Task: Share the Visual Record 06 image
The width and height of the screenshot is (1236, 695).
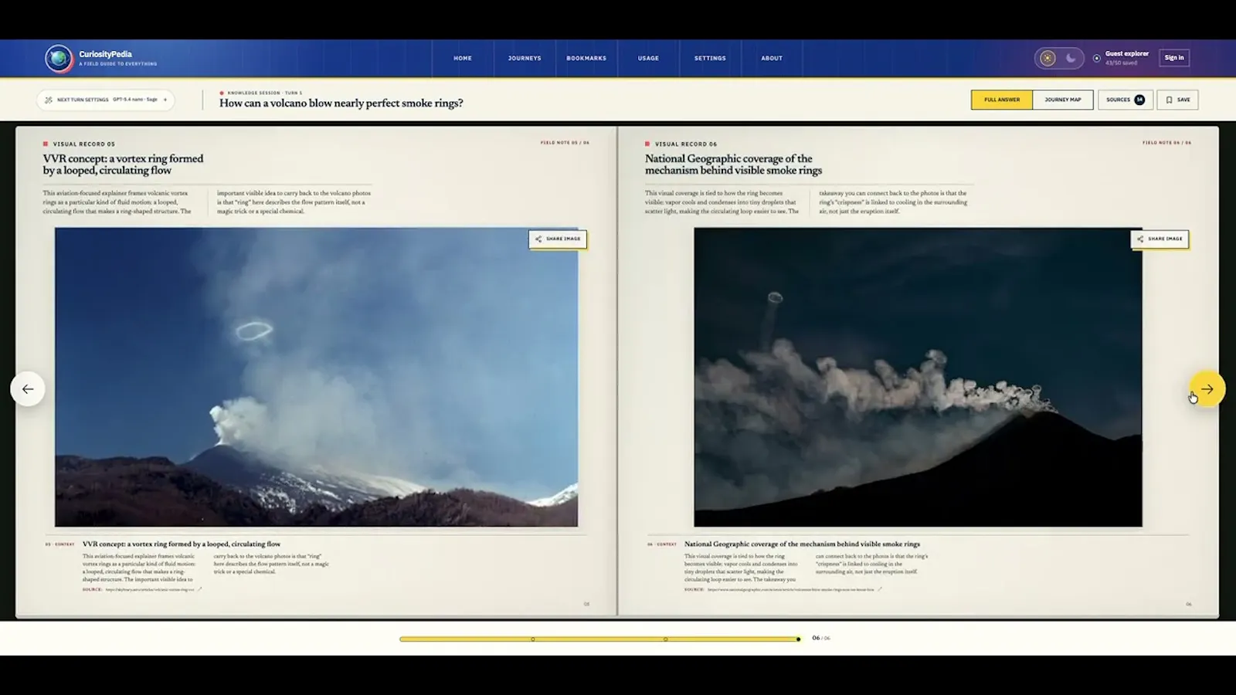Action: (x=1160, y=239)
